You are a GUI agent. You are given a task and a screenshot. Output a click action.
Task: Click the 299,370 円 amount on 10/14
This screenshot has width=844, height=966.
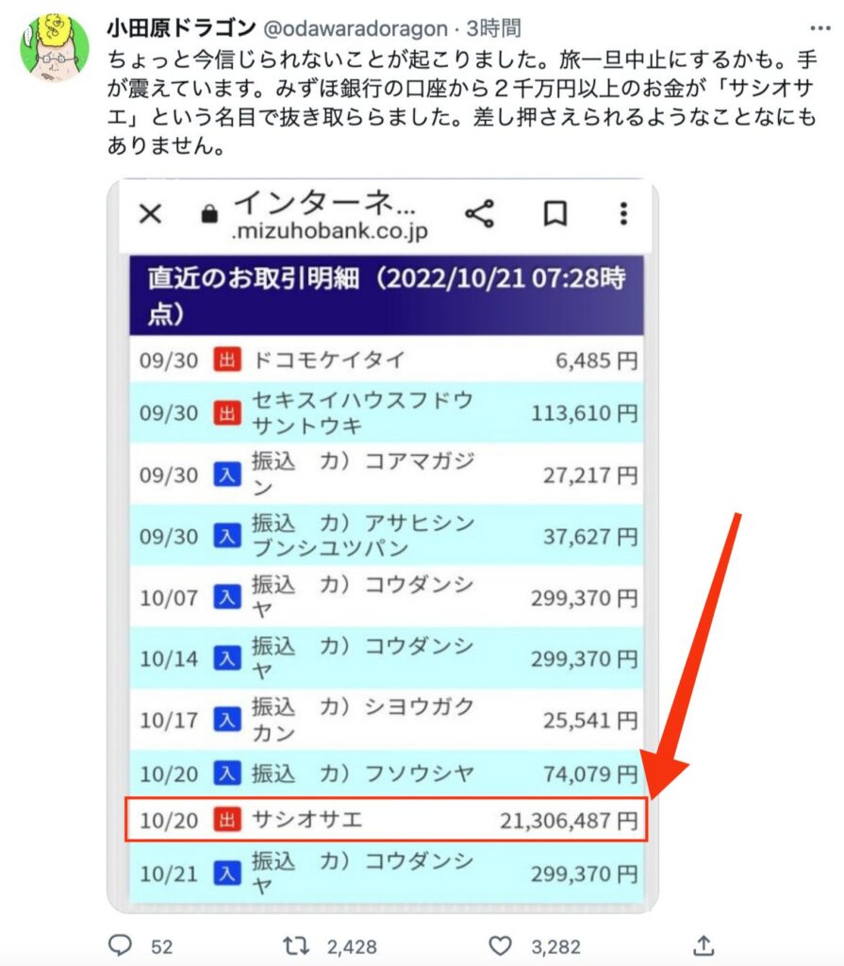pyautogui.click(x=585, y=658)
